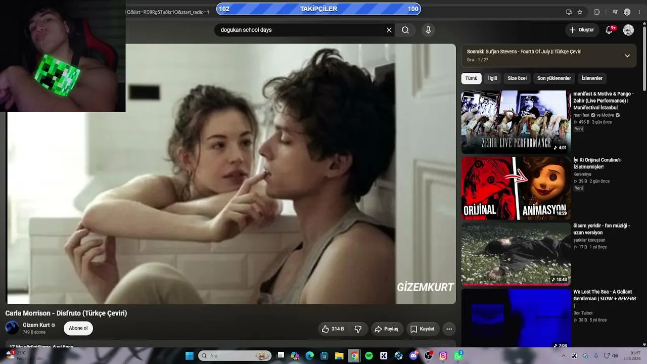Open the Gizem Kurt channel name link
647x364 pixels.
coord(36,325)
